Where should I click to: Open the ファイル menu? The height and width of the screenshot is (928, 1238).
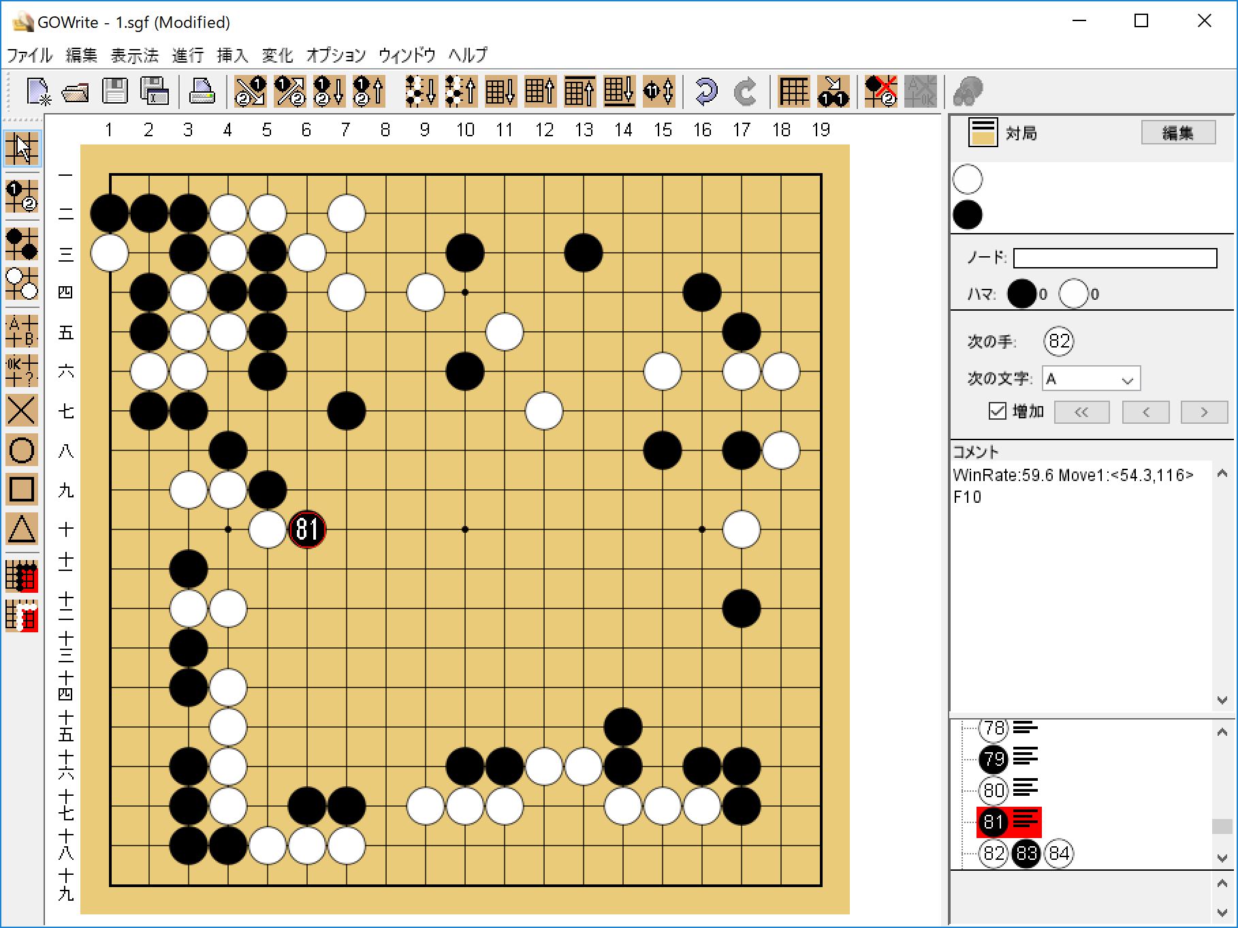pos(29,55)
